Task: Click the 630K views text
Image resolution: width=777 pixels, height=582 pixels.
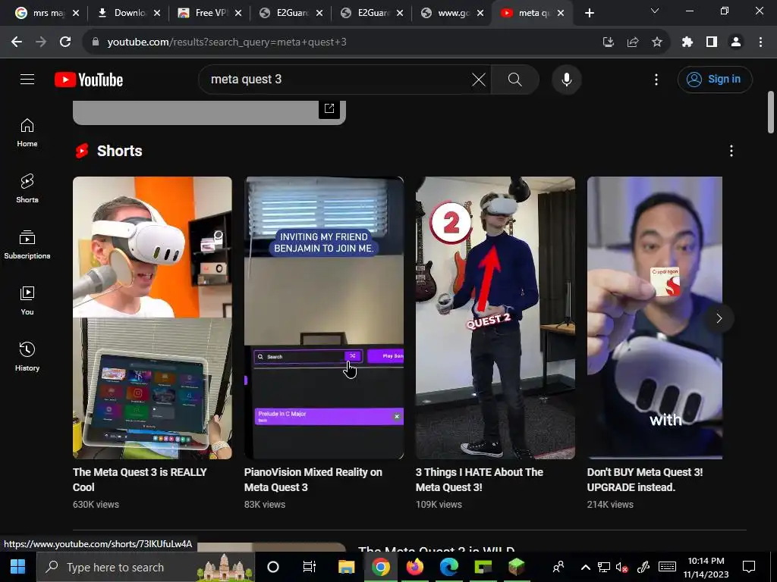Action: point(96,504)
